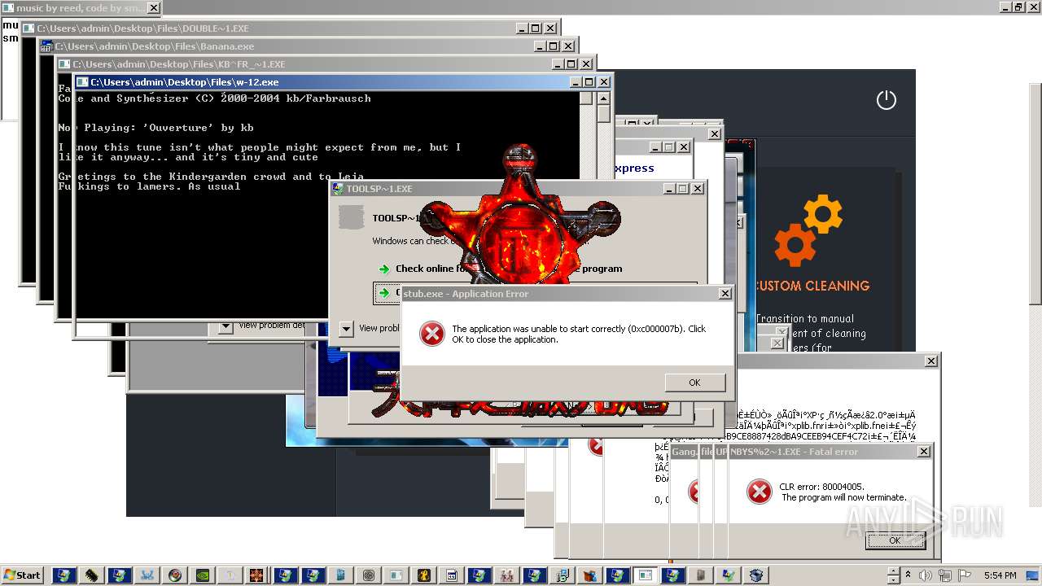Click OK in stub.exe Application Error dialog
The height and width of the screenshot is (586, 1042).
[694, 383]
